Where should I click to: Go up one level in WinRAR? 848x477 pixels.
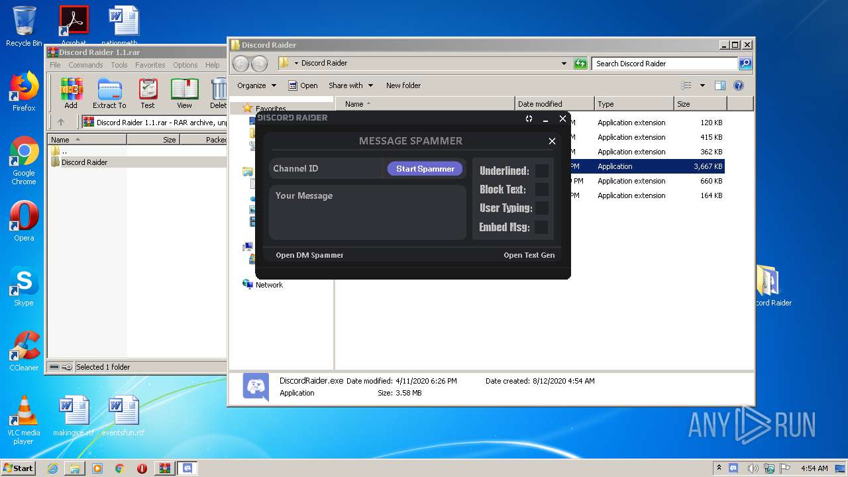pyautogui.click(x=61, y=122)
